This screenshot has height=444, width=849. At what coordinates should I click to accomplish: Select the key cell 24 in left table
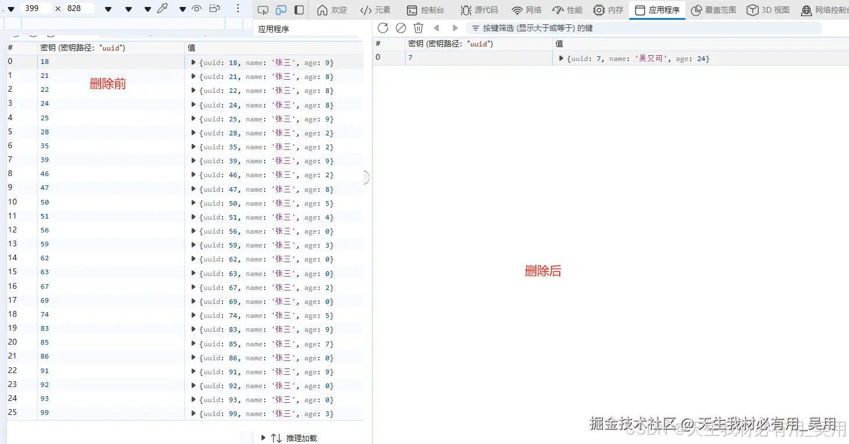click(x=111, y=104)
